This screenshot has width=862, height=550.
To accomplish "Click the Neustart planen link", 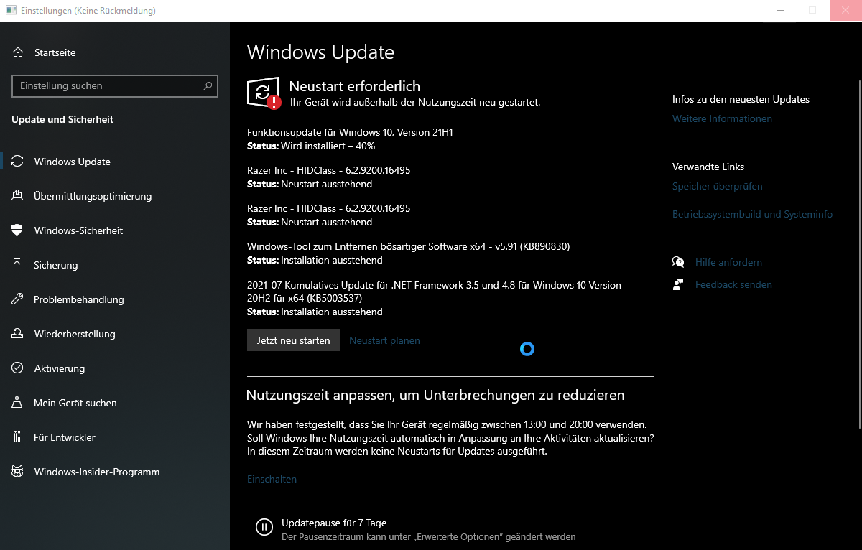I will (x=384, y=340).
